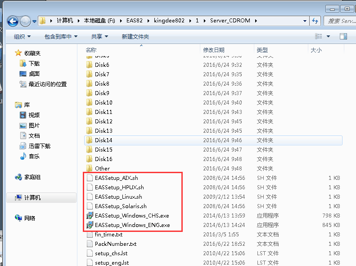Select EASSetup_AIX.sh file icon
Viewport: 356px width, 266px height.
point(90,178)
